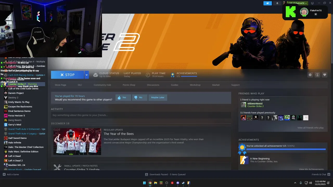This screenshot has height=187, width=333.
Task: Click the Play Time clock icon
Action: click(148, 75)
